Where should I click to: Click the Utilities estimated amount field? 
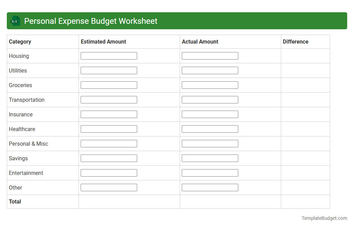coord(109,70)
